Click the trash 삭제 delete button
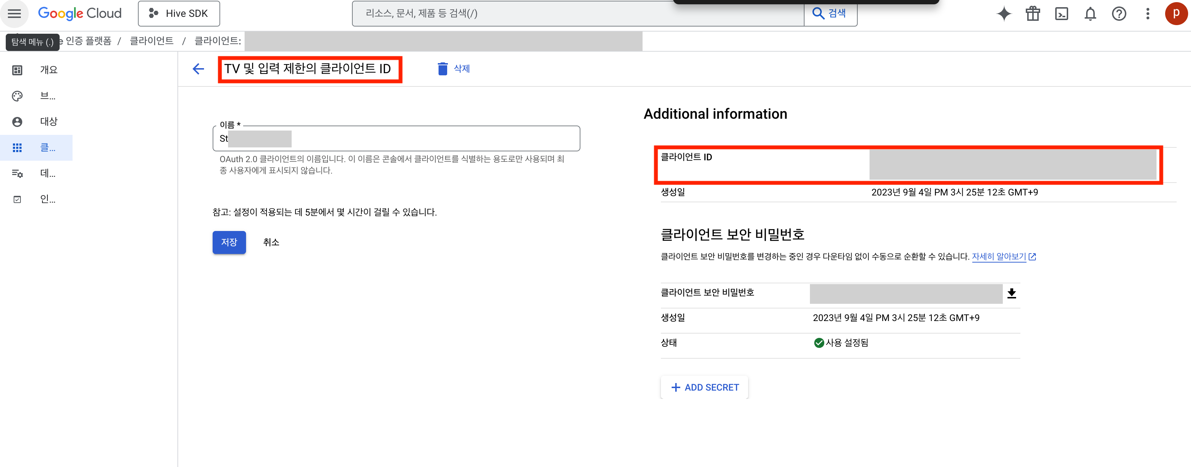Image resolution: width=1191 pixels, height=467 pixels. tap(454, 69)
